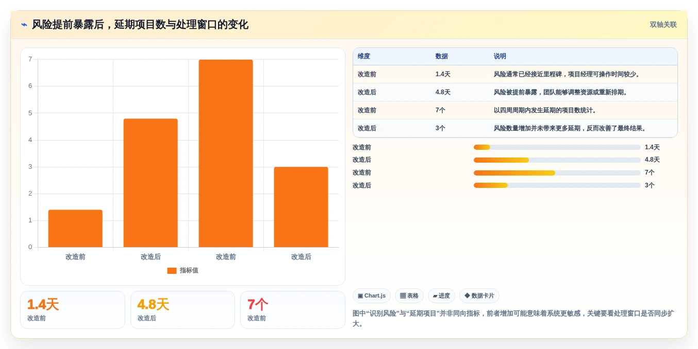Click the 表格 tag chip
This screenshot has height=349, width=698.
409,296
